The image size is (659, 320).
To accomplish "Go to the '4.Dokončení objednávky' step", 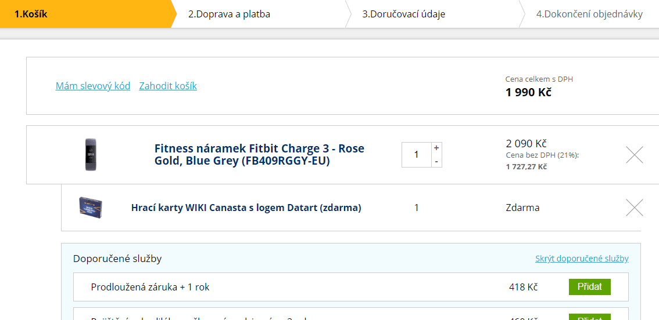I will coord(589,14).
